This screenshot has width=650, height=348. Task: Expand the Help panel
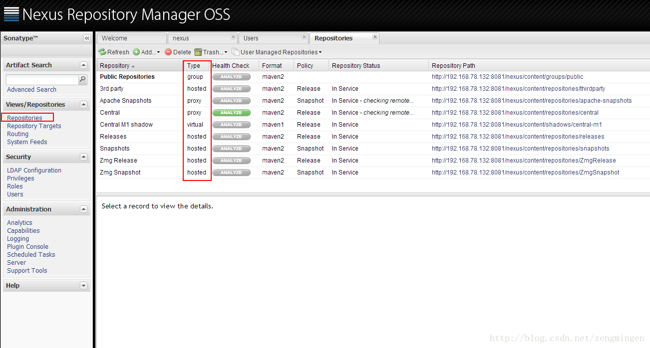83,286
